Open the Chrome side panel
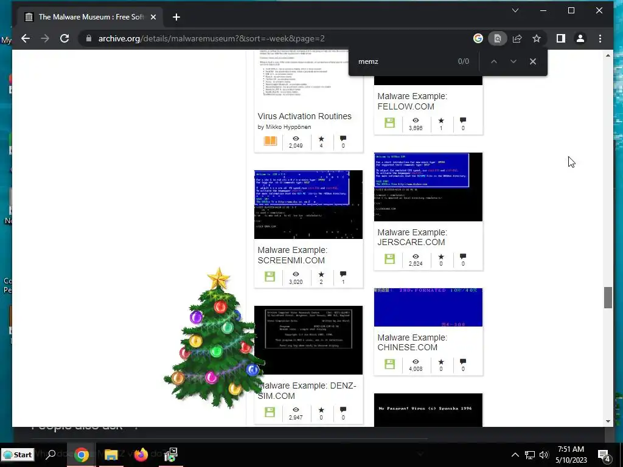Image resolution: width=623 pixels, height=467 pixels. (x=560, y=38)
